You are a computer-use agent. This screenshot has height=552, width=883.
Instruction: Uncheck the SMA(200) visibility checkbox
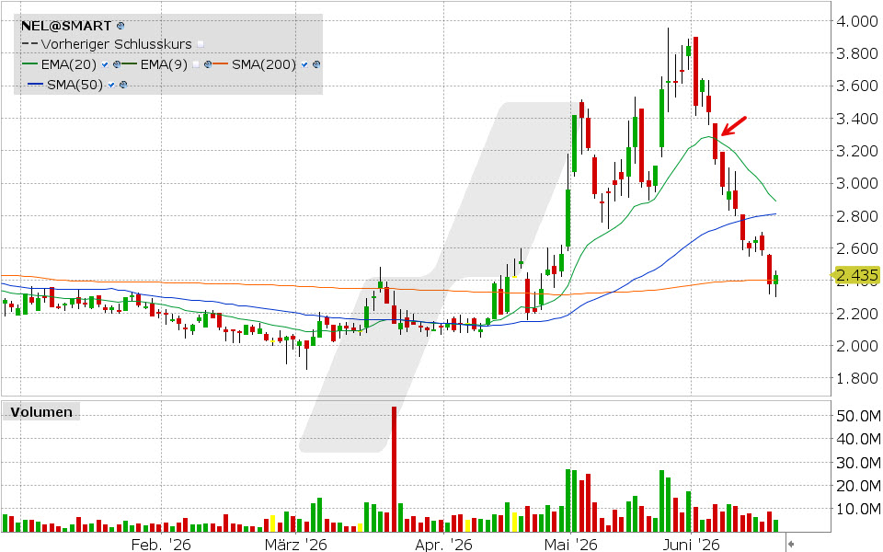click(304, 64)
